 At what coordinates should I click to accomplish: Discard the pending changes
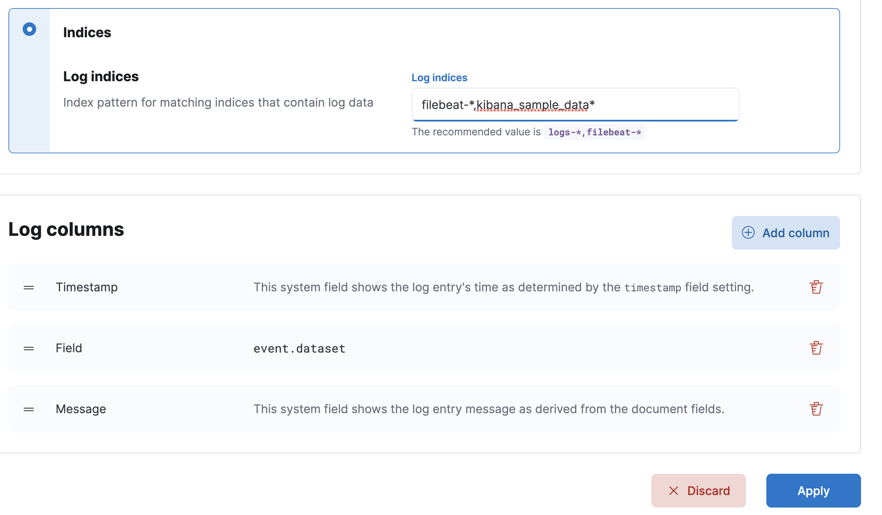(698, 491)
